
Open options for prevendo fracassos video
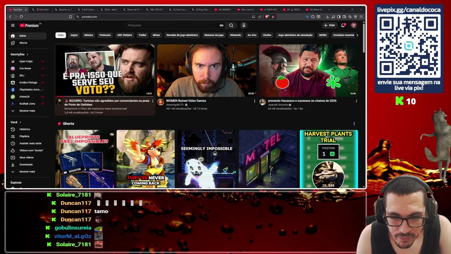(x=356, y=101)
